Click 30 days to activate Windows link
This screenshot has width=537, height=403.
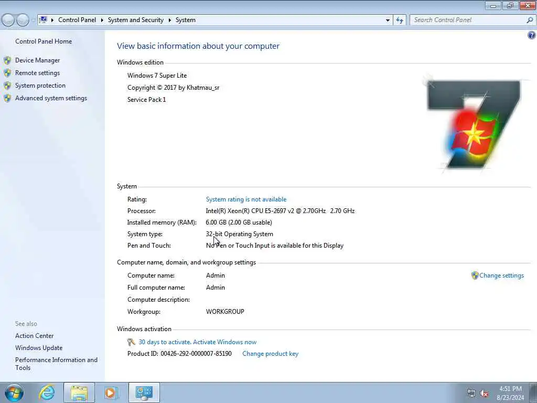197,342
